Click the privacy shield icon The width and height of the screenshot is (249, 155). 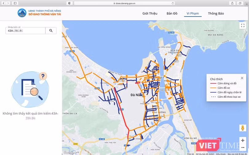point(69,3)
